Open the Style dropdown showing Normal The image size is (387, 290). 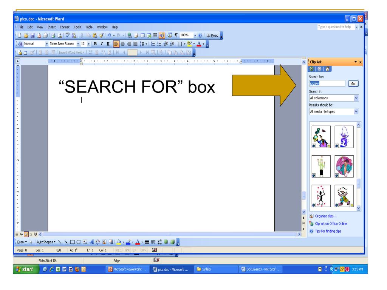(x=46, y=44)
